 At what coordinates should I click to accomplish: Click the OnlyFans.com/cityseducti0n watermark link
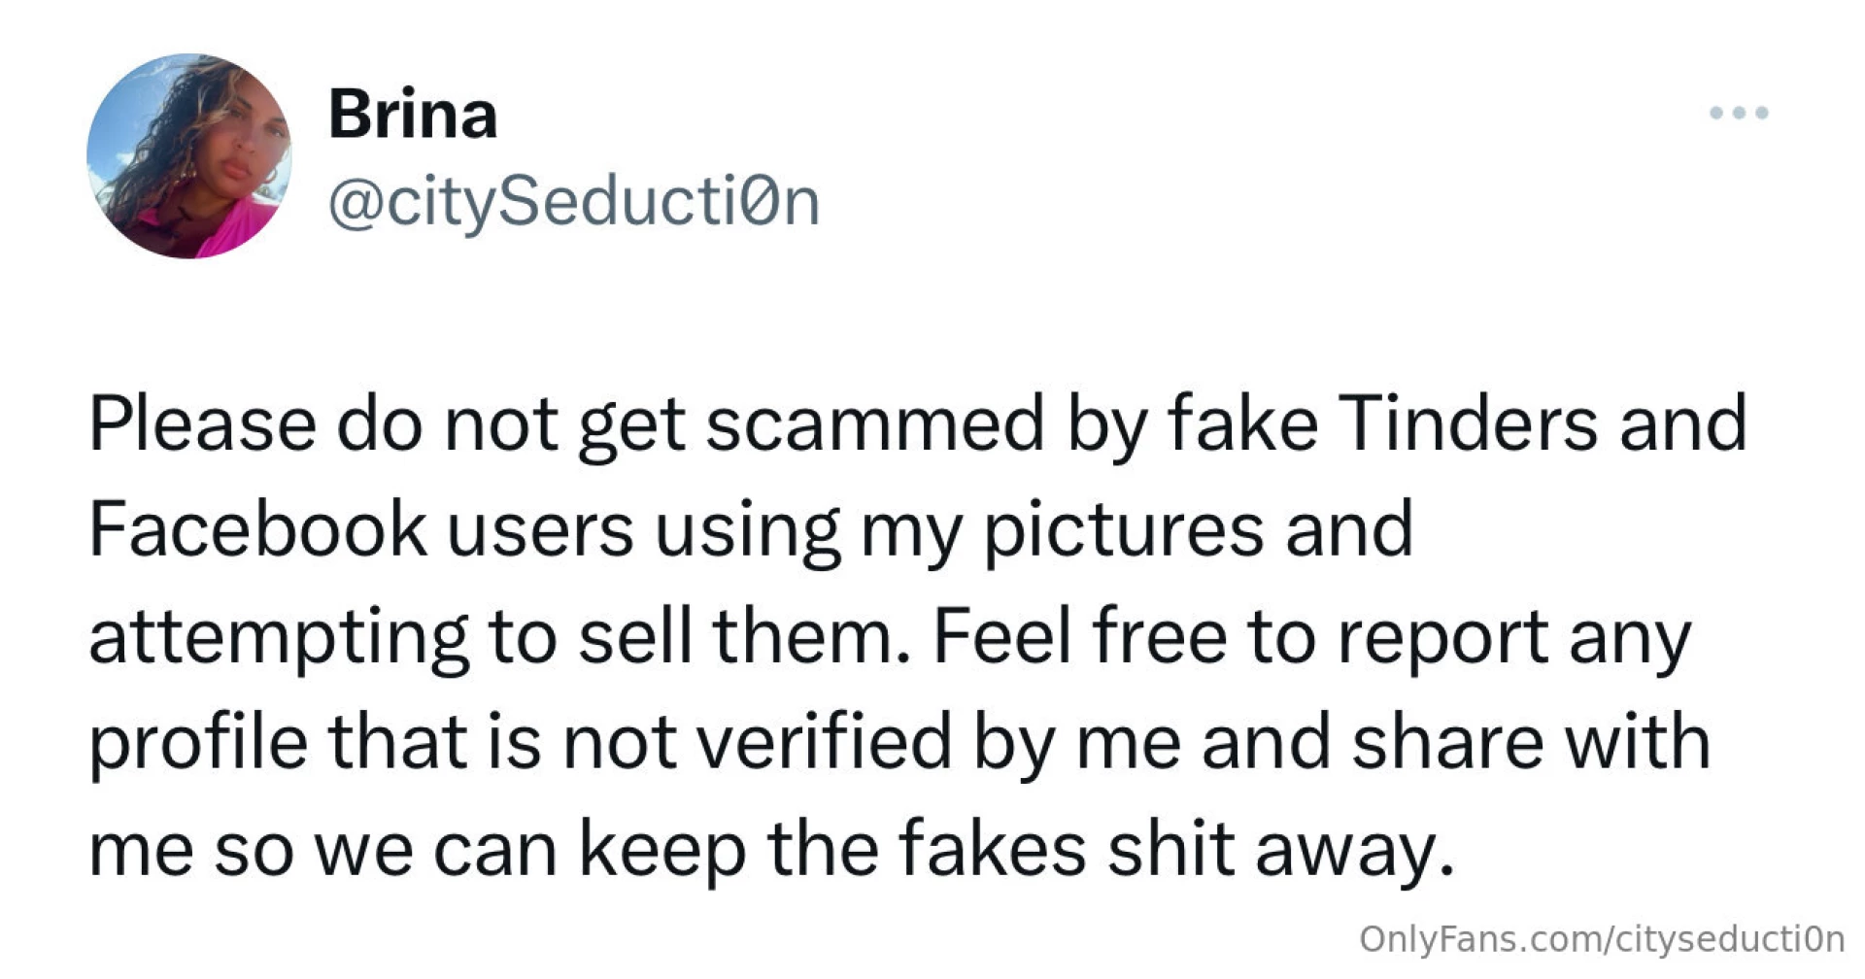tap(1602, 939)
